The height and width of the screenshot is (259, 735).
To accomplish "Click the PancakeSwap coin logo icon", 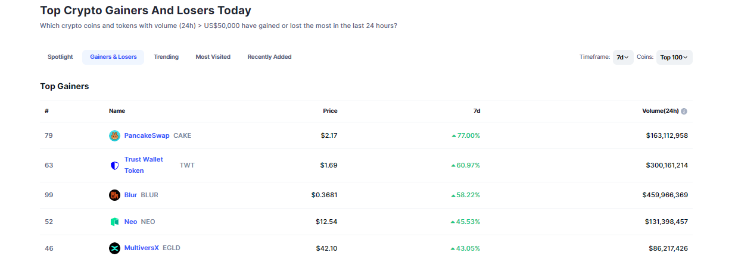I will click(114, 135).
